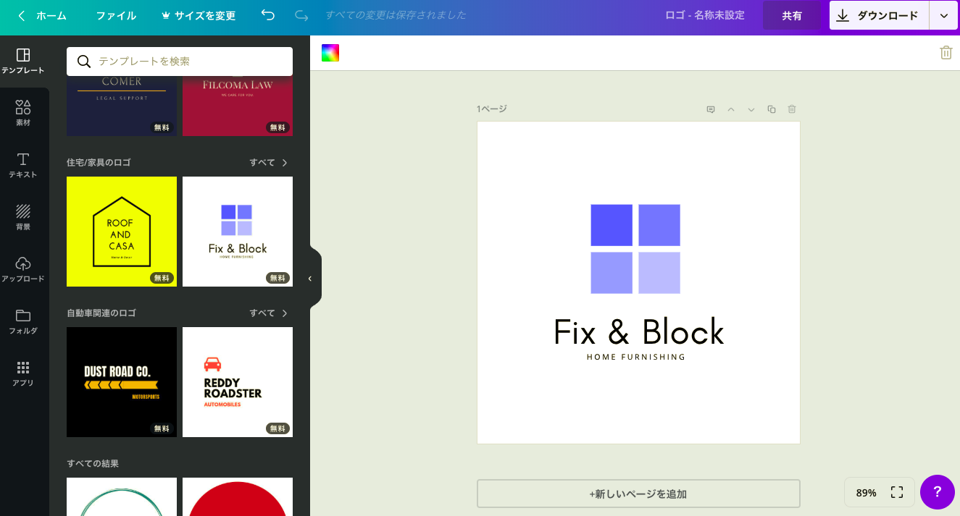Screen dimensions: 960x516
Task: Open the rainbow background color picker
Action: [330, 53]
